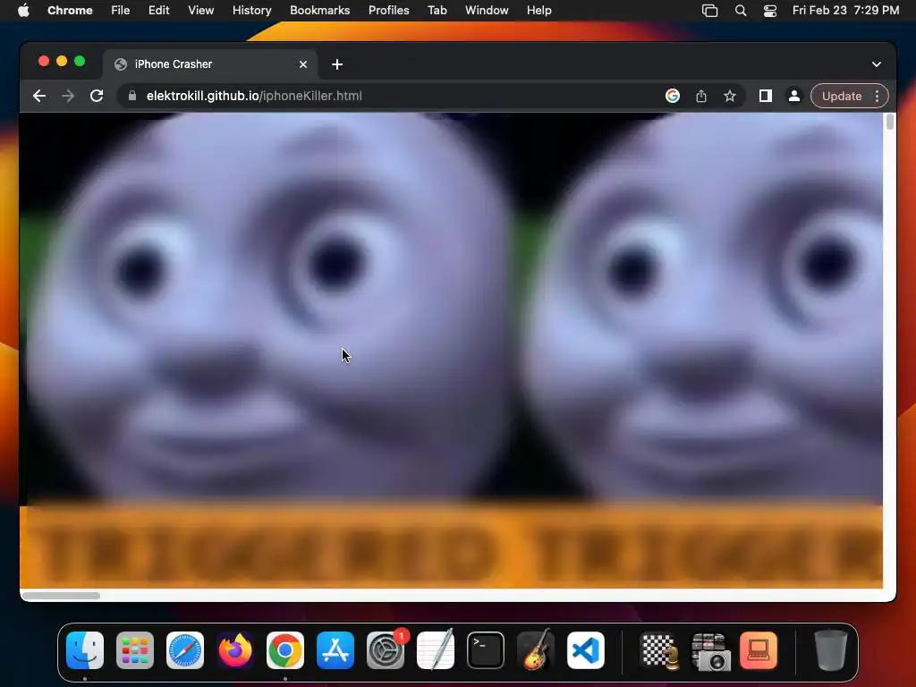The width and height of the screenshot is (916, 687).
Task: Open Spotlight search from menu bar
Action: [x=740, y=11]
